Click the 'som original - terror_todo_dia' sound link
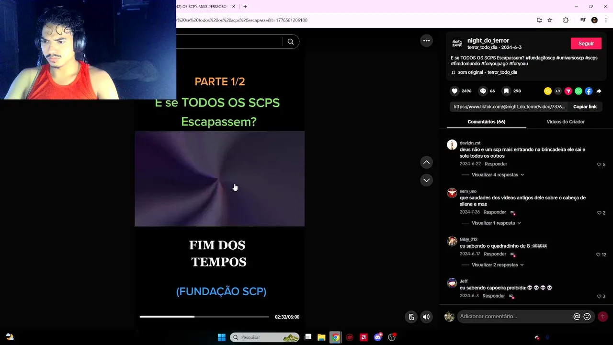This screenshot has width=613, height=345. tap(488, 72)
